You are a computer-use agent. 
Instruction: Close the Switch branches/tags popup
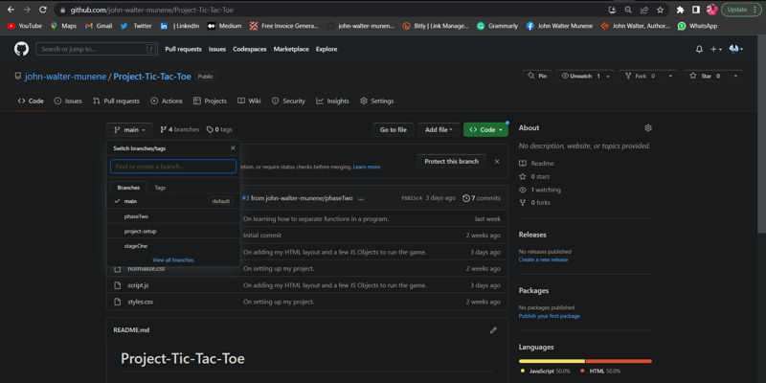pyautogui.click(x=233, y=148)
